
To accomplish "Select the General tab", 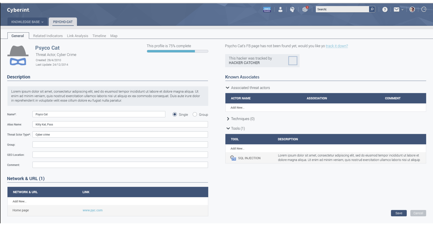I will point(18,36).
